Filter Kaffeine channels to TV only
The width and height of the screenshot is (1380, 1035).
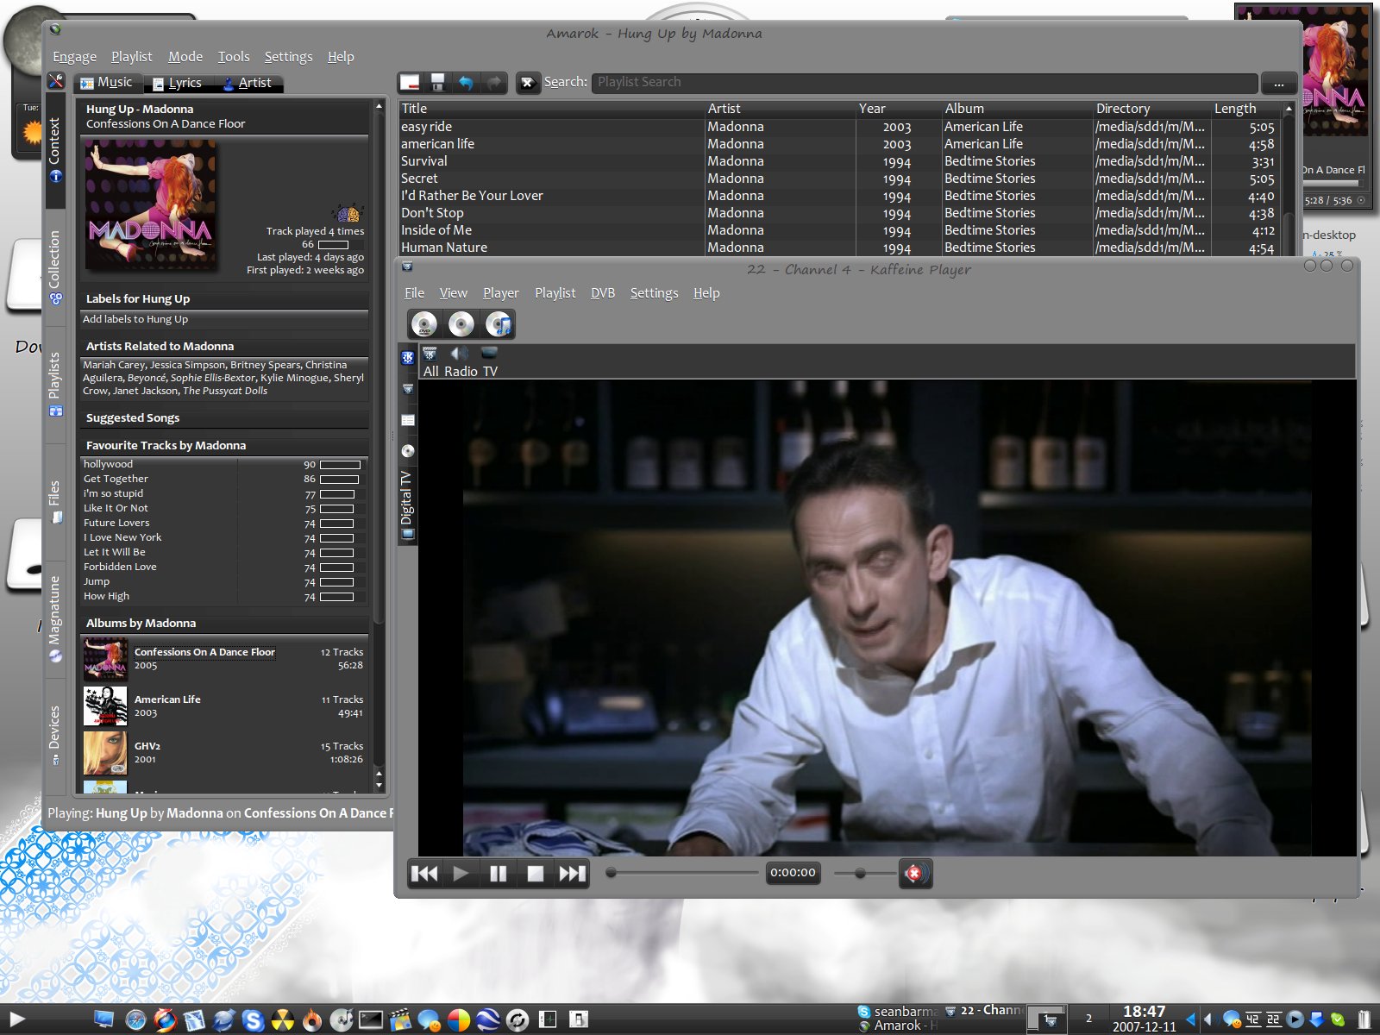point(490,363)
